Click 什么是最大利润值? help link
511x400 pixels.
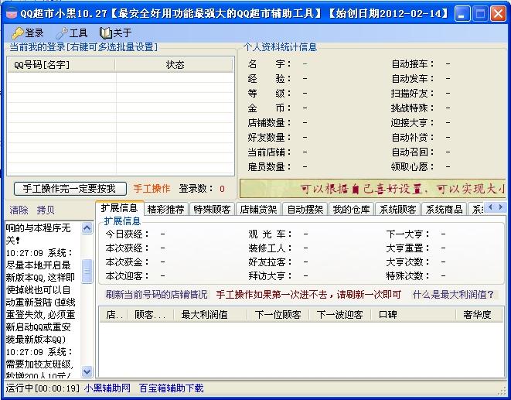click(453, 295)
